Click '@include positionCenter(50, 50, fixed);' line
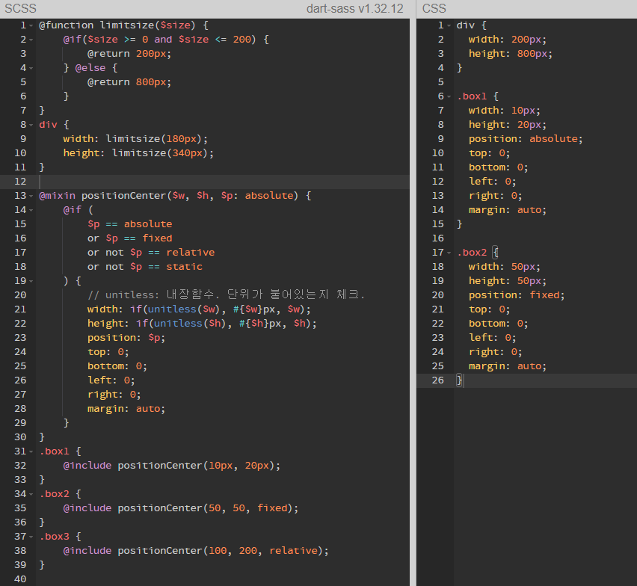This screenshot has height=586, width=637. [180, 508]
